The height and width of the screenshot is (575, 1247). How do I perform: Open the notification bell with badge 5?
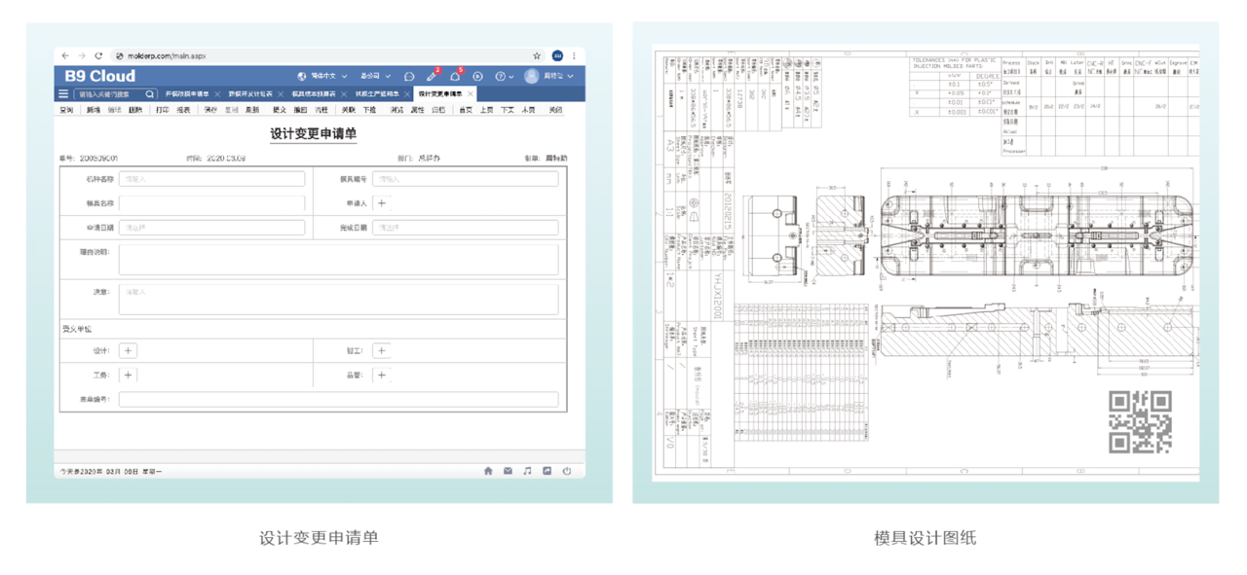pyautogui.click(x=455, y=76)
